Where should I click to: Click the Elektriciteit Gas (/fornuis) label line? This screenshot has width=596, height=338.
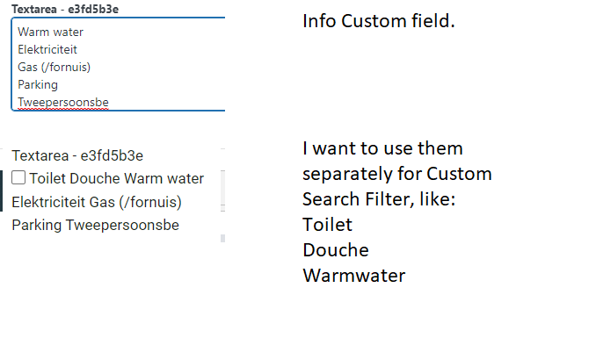[97, 202]
